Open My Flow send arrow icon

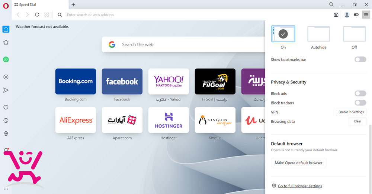click(x=6, y=90)
